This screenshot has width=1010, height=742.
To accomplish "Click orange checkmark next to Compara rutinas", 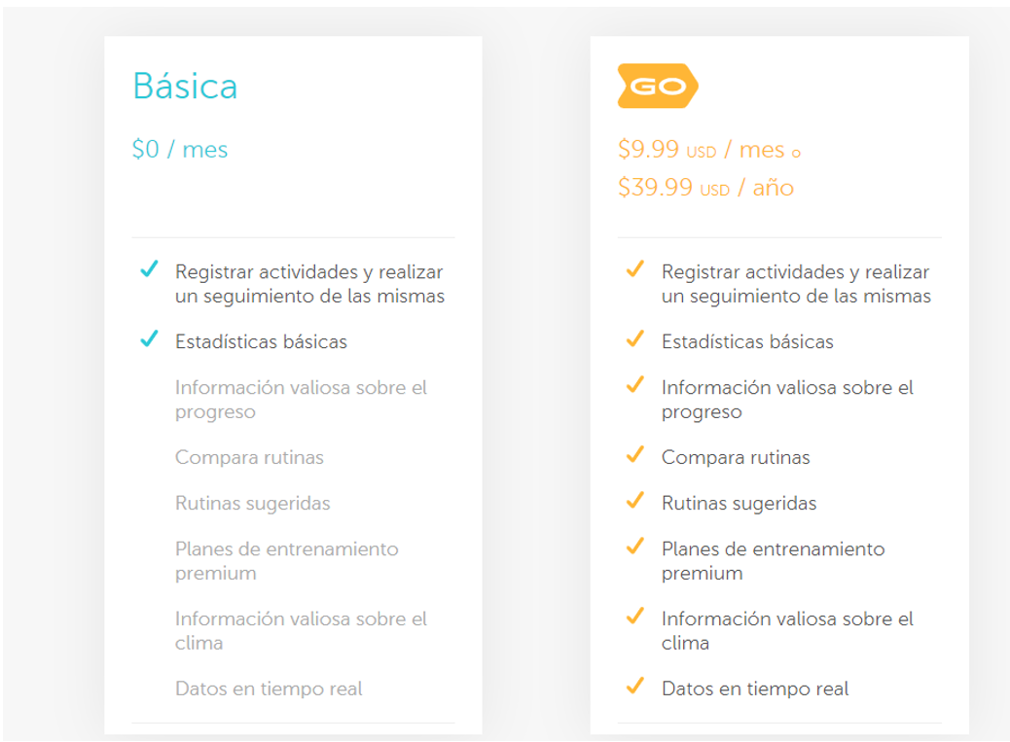I will [x=635, y=454].
